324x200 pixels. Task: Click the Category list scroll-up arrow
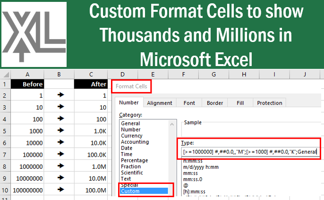click(x=172, y=124)
